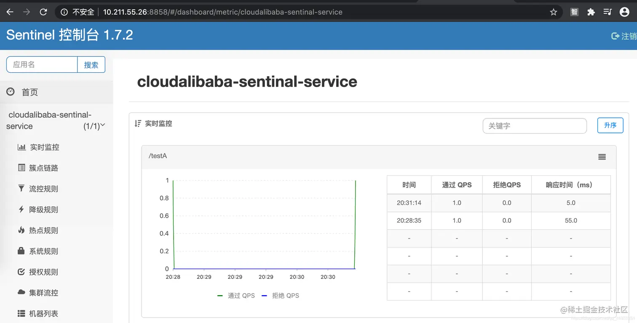The image size is (637, 323).
Task: Click the sort icon beside 实时监控 heading
Action: pyautogui.click(x=138, y=124)
